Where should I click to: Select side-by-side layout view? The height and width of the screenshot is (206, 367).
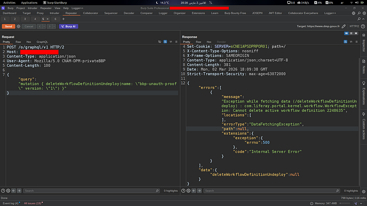coord(347,33)
